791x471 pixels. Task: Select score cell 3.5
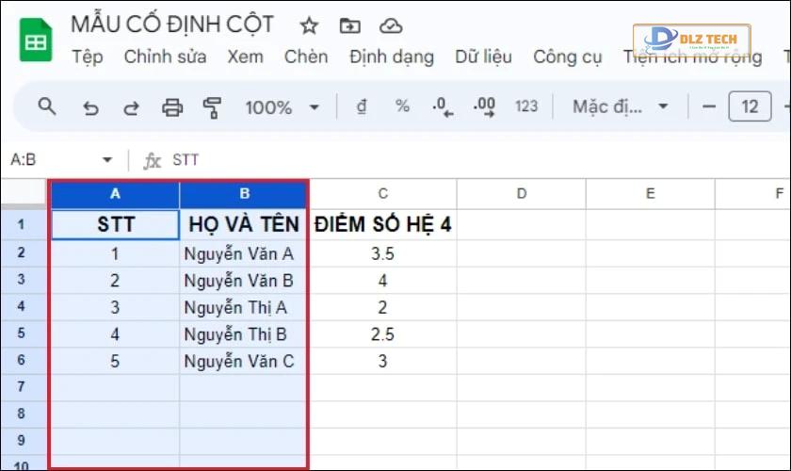coord(383,253)
